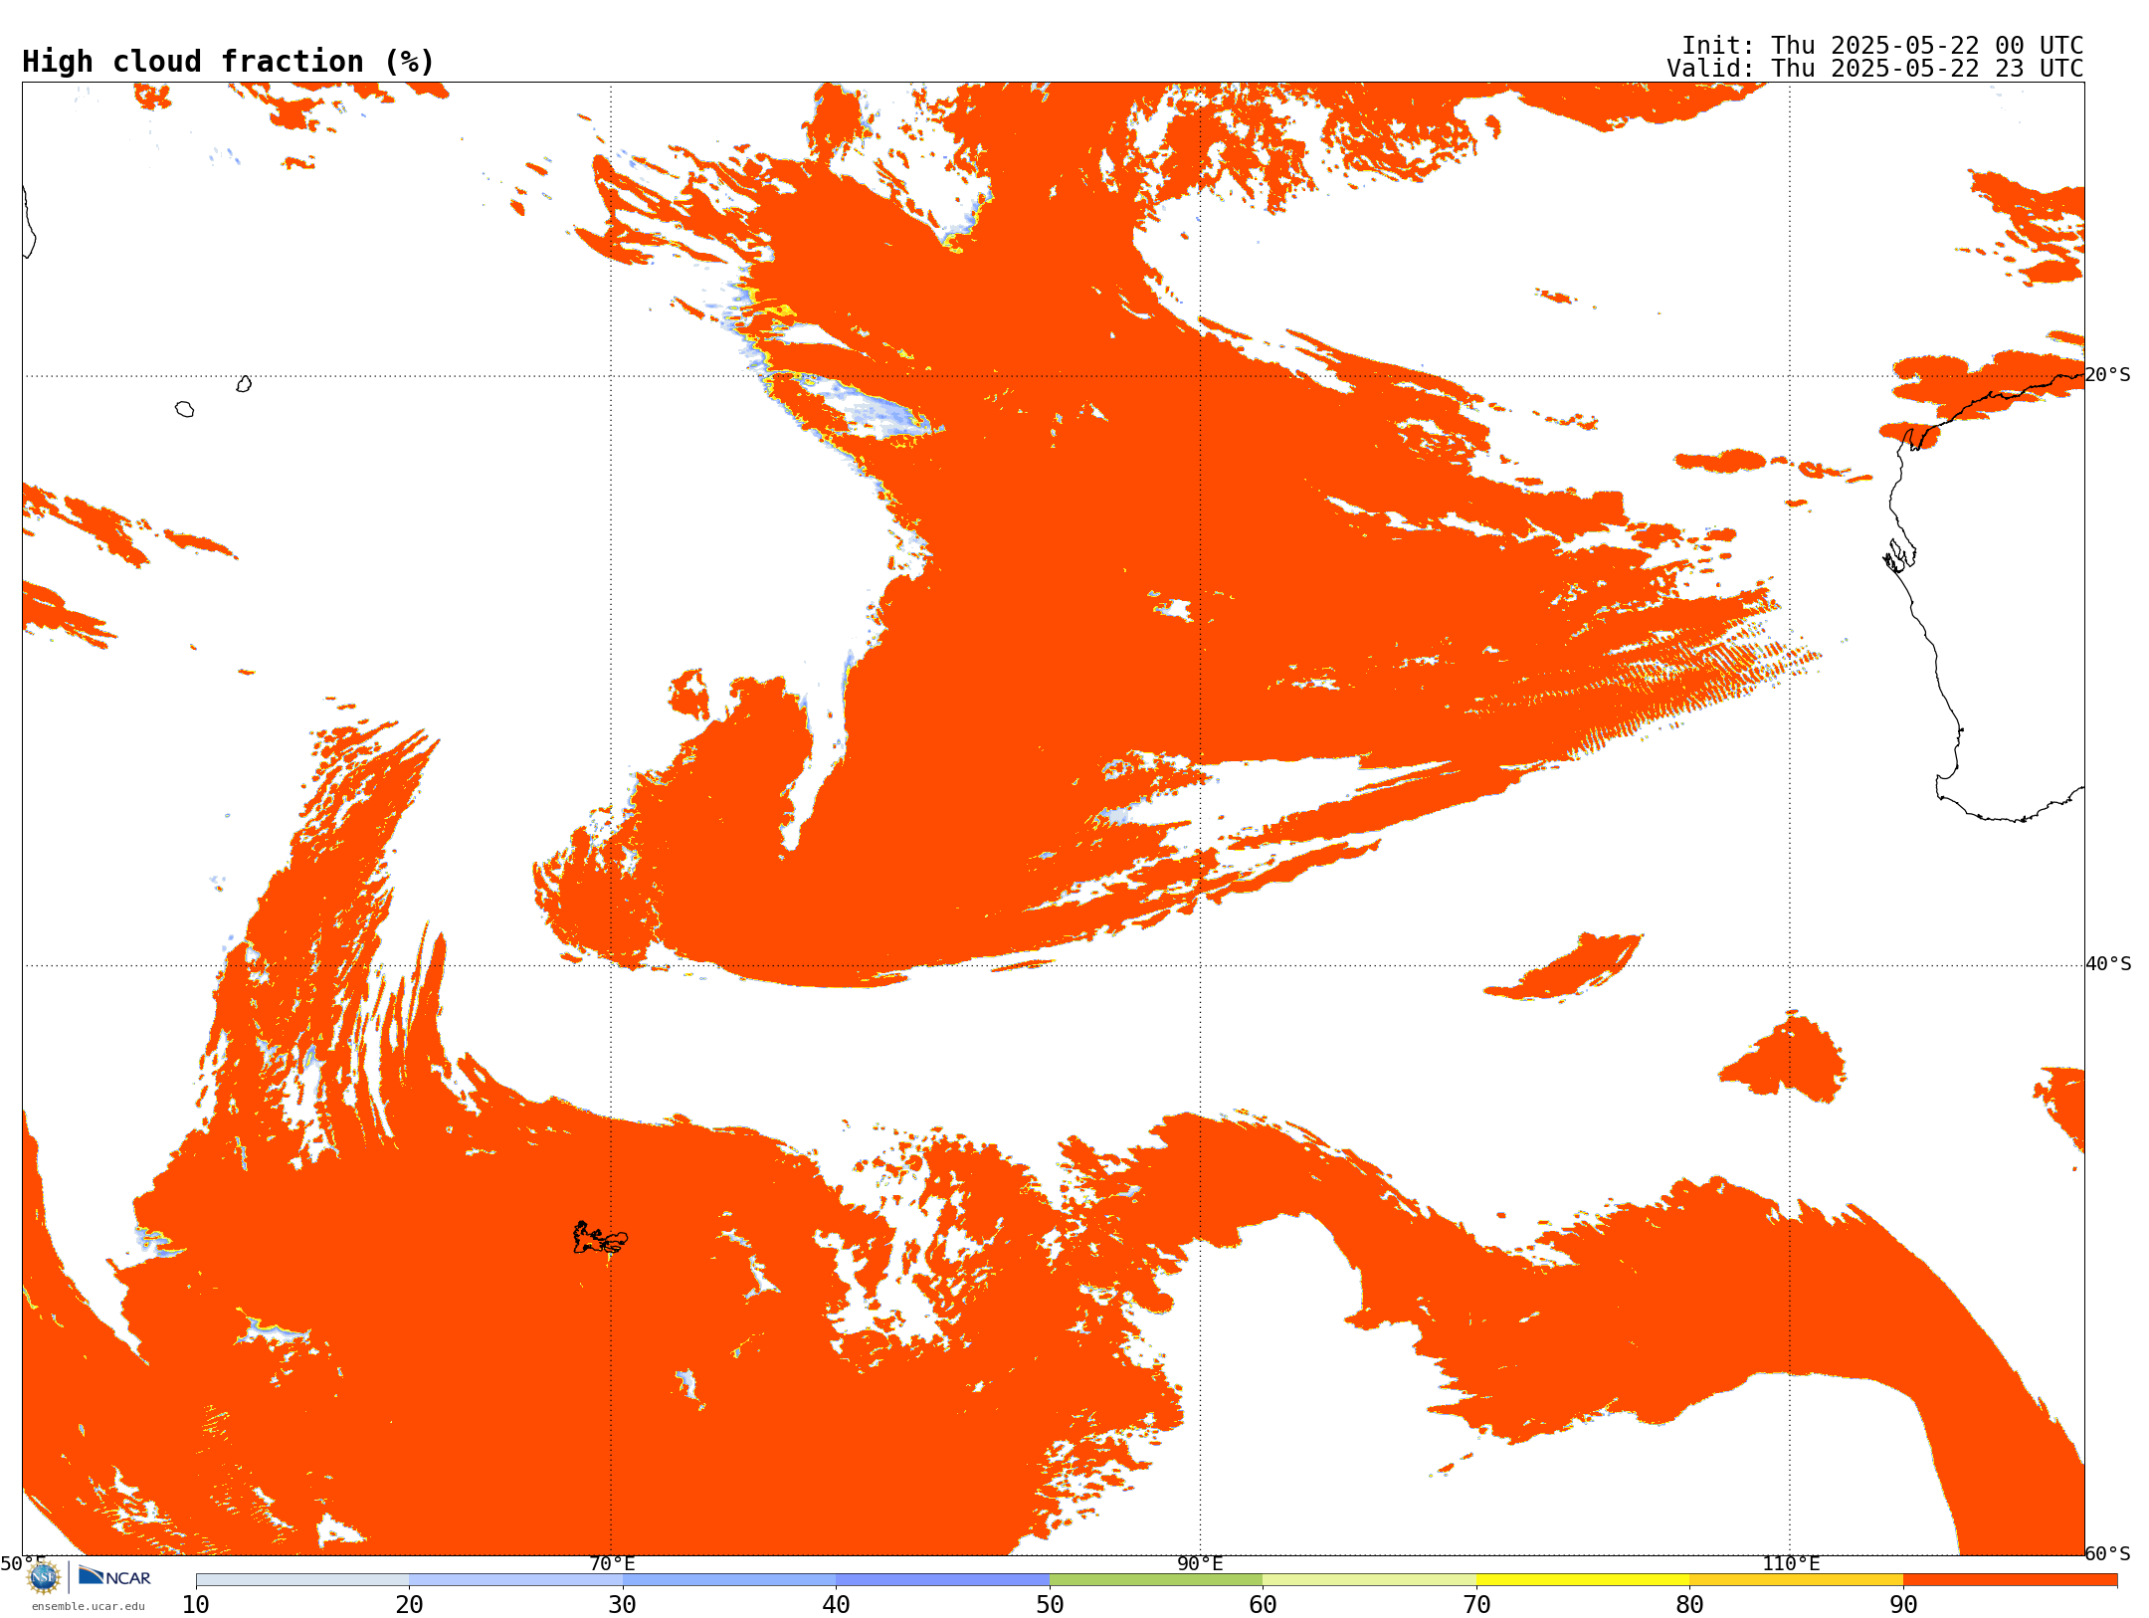Click the 70°E longitude label
This screenshot has width=2149, height=1618.
(612, 1564)
